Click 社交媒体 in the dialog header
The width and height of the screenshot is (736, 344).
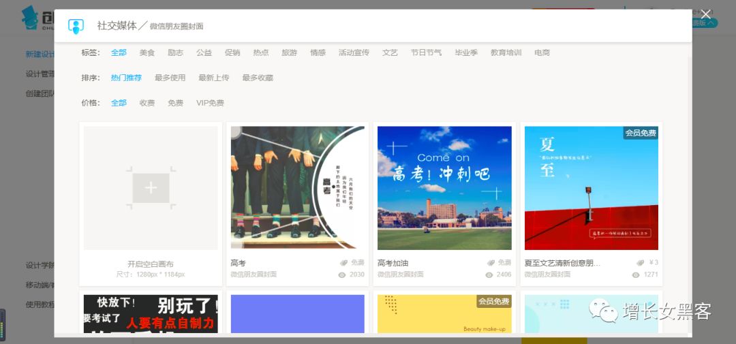point(117,26)
